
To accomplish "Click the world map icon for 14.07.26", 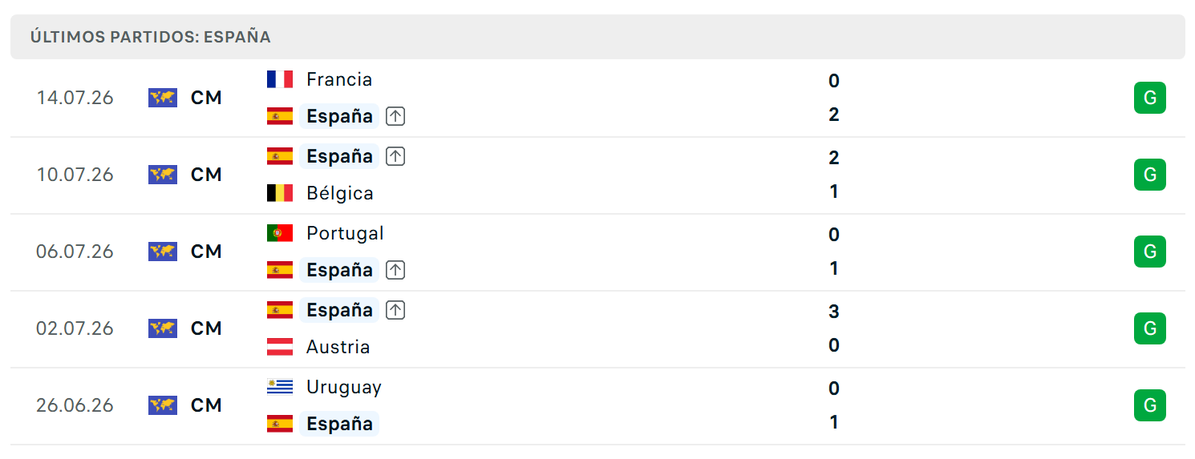I will pos(163,98).
